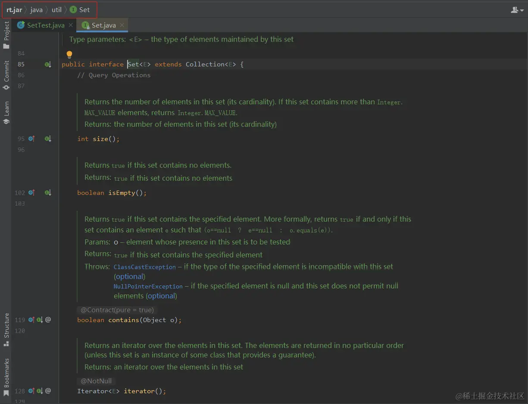Click the '// Query Operations' comment
528x404 pixels.
pos(114,75)
